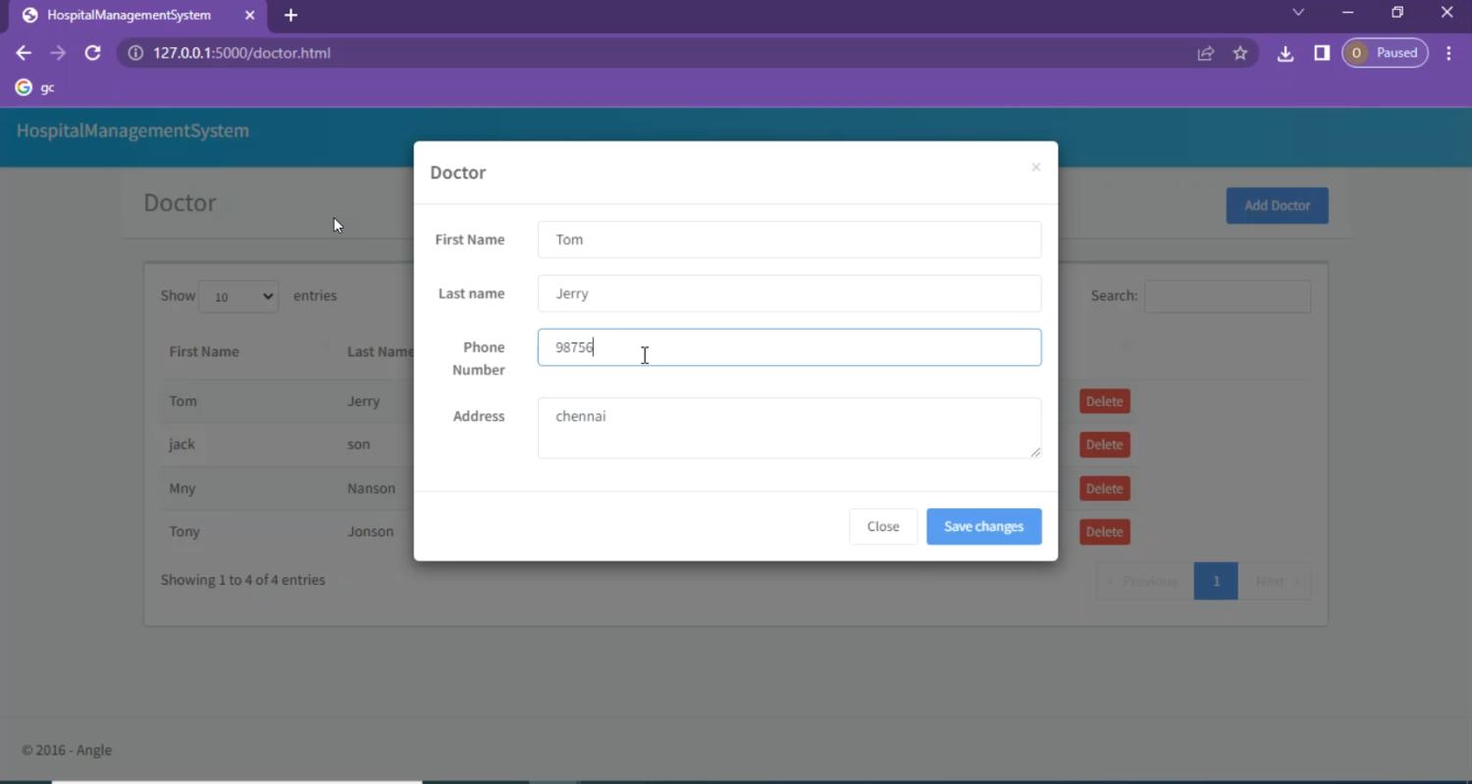This screenshot has height=784, width=1472.
Task: Edit the First Name field
Action: 789,239
